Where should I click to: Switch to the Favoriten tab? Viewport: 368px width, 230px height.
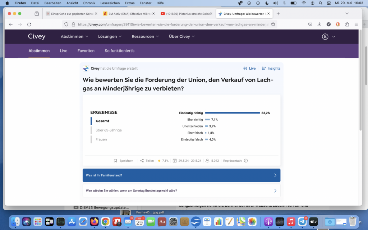point(86,51)
